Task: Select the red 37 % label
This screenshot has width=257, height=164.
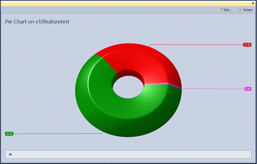Action: pos(247,45)
